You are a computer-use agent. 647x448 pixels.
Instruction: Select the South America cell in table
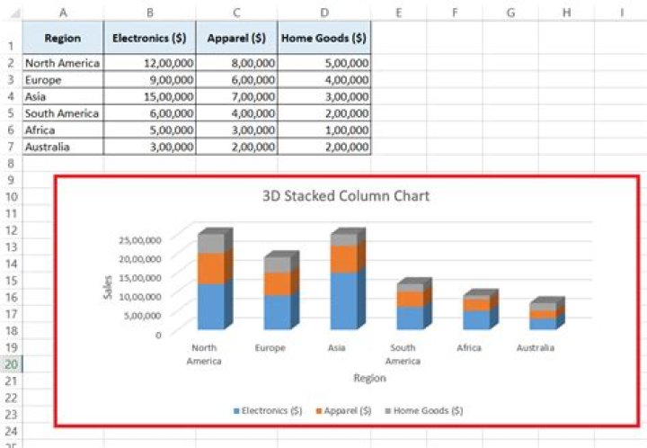coord(63,113)
